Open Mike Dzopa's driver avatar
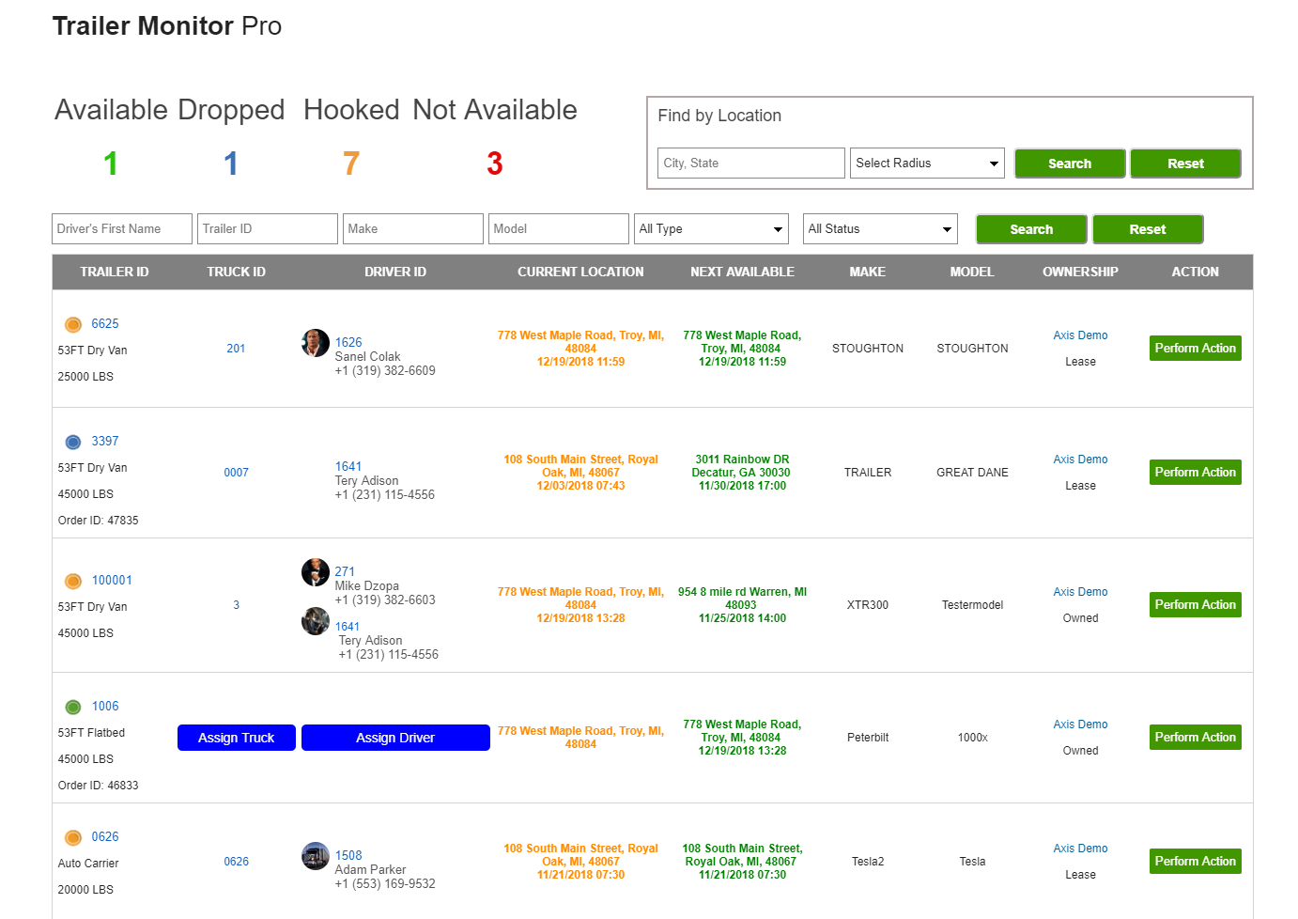This screenshot has width=1298, height=919. 316,572
